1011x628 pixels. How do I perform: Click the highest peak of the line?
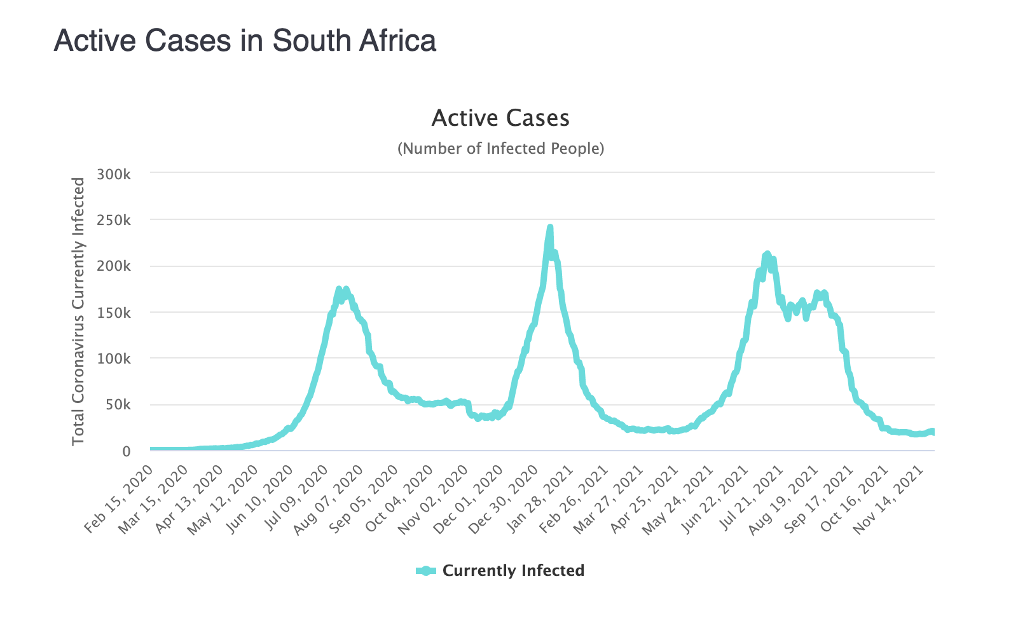550,228
